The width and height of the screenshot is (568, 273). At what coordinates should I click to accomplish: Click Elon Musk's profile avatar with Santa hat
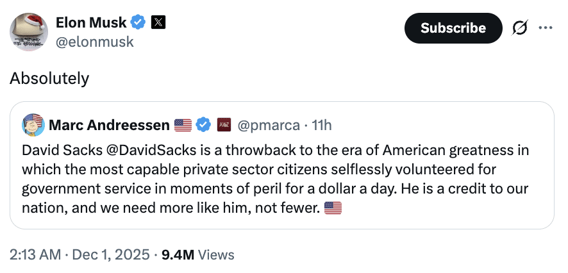[x=28, y=31]
